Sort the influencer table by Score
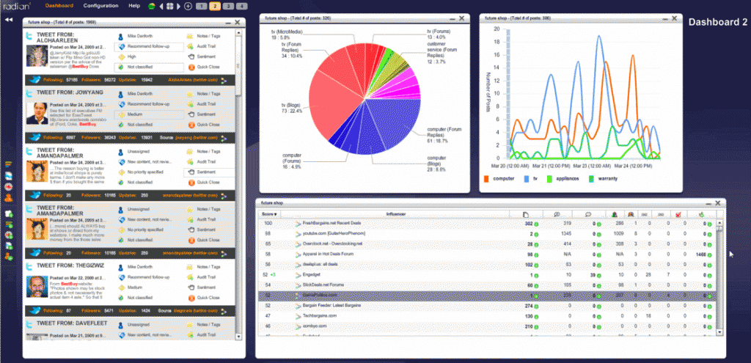751x363 pixels. (x=269, y=213)
